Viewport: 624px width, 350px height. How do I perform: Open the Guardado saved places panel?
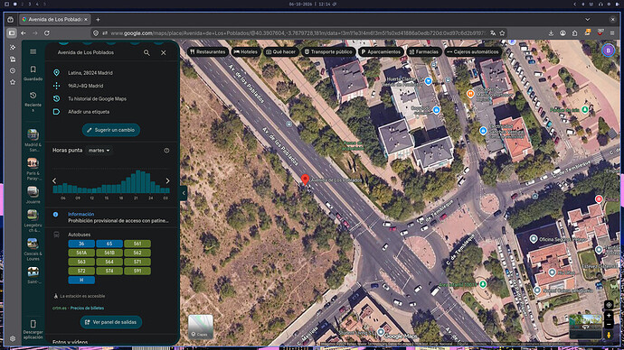click(33, 73)
